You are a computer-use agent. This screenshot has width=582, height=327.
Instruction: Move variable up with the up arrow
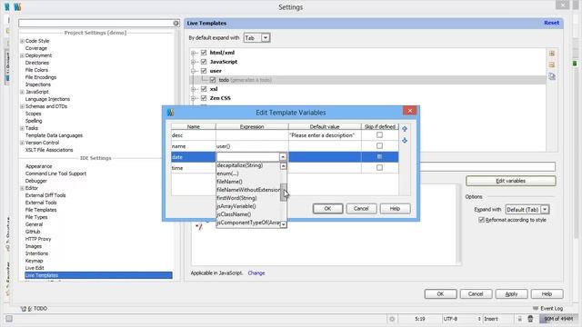click(405, 129)
